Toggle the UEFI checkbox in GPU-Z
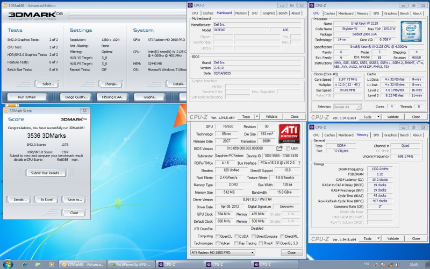 tap(288, 148)
